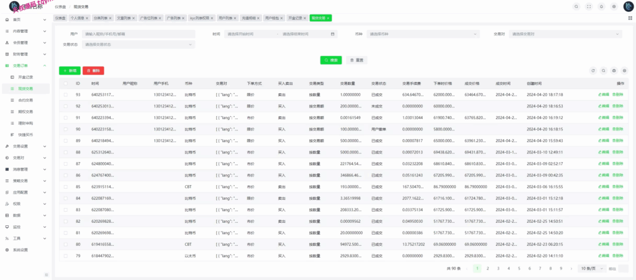Delete the order row 2024-03-06 16:15:55
Viewport: 636px width, 280px height.
617,187
